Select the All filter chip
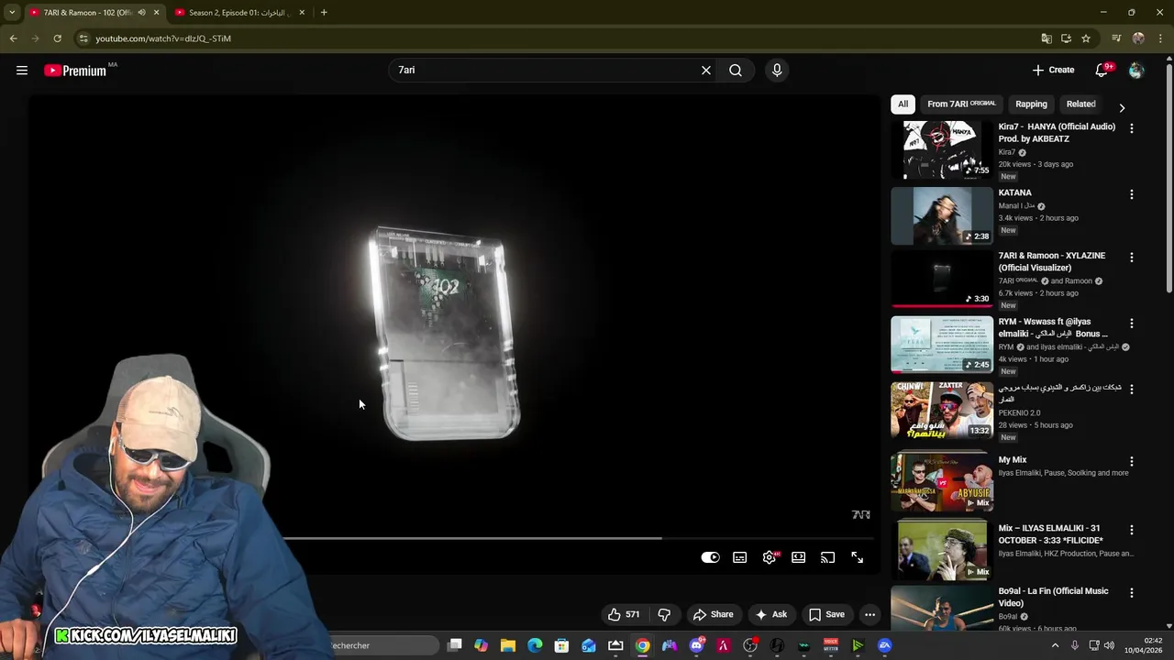 (x=903, y=104)
